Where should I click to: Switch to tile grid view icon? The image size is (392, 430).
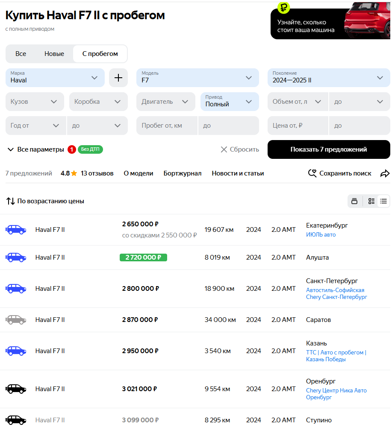click(371, 201)
